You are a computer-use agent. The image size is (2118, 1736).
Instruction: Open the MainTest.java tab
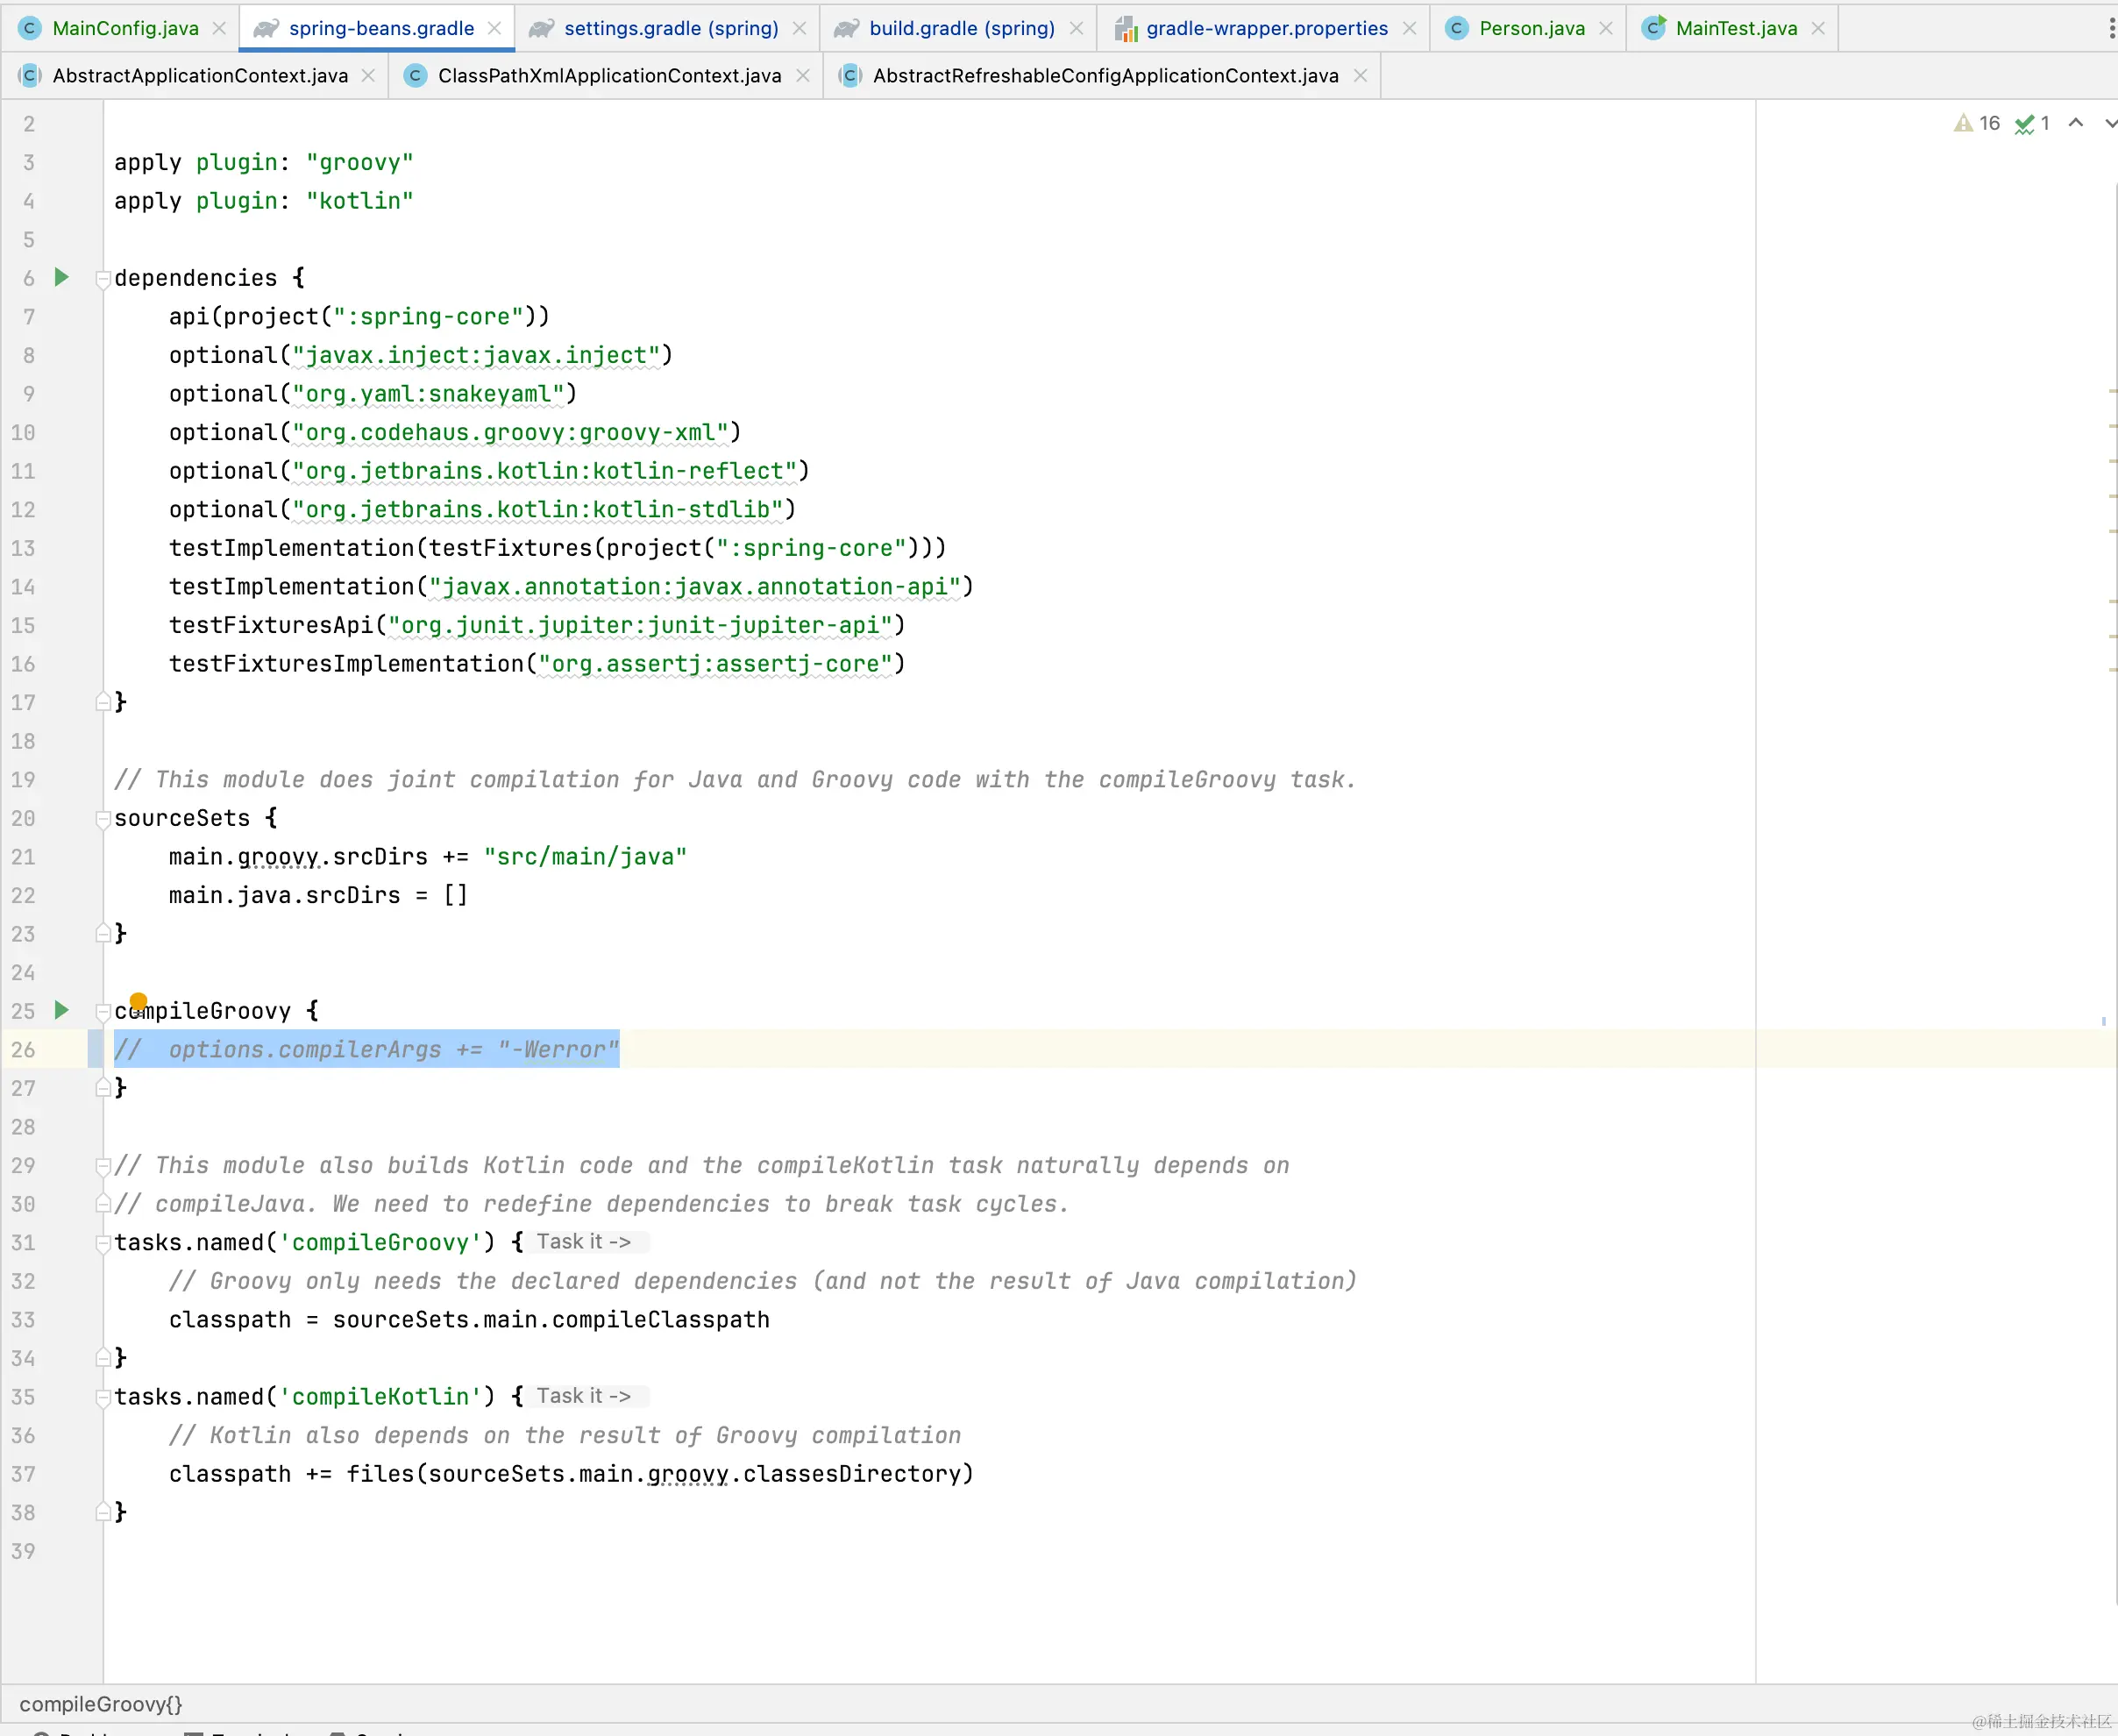(1735, 28)
